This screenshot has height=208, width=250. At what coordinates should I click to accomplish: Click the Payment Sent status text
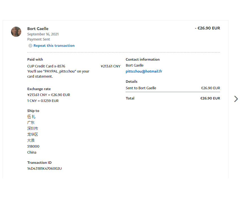click(x=38, y=39)
